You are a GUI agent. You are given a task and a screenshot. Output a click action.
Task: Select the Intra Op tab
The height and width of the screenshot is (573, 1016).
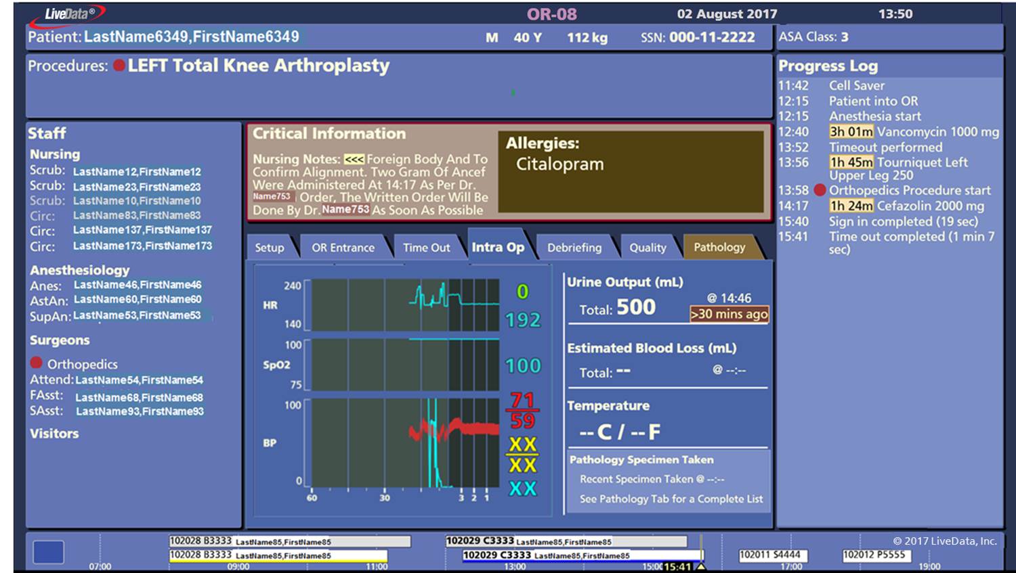[x=498, y=247]
